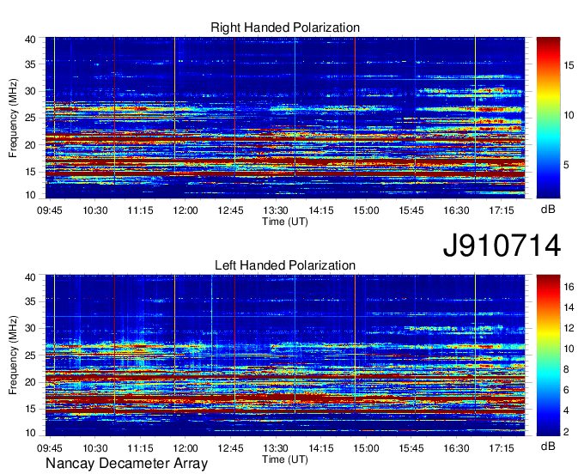The image size is (584, 474).
Task: Click the dB unit label under Right Handed color scale
Action: [548, 210]
